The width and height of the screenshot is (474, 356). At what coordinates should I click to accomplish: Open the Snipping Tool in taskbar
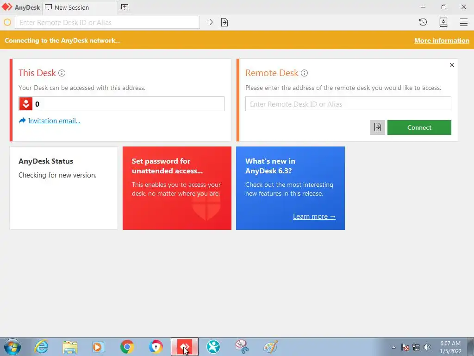(242, 347)
